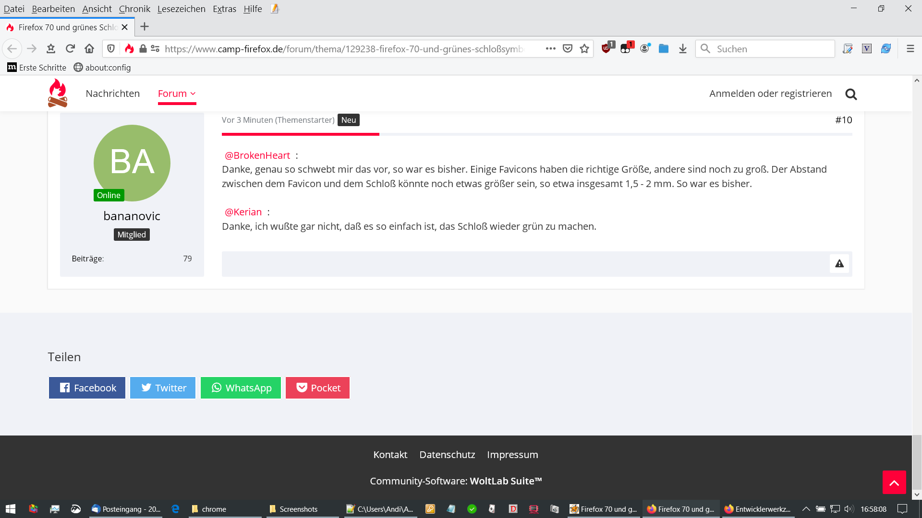The width and height of the screenshot is (922, 518).
Task: Open the tracking protection shield icon
Action: point(111,48)
